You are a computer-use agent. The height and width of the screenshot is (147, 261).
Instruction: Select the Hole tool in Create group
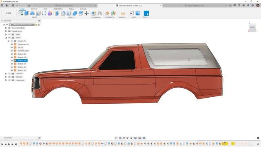tap(38, 13)
